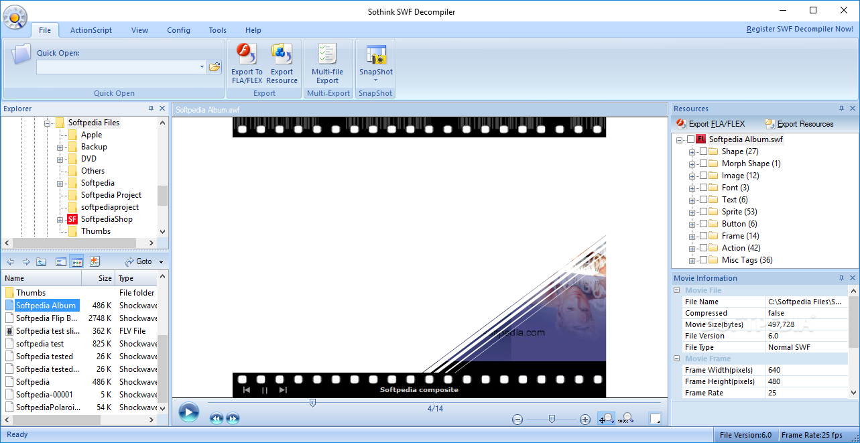Open the Goto dropdown arrow
Screen dimensions: 860x443
pyautogui.click(x=162, y=262)
